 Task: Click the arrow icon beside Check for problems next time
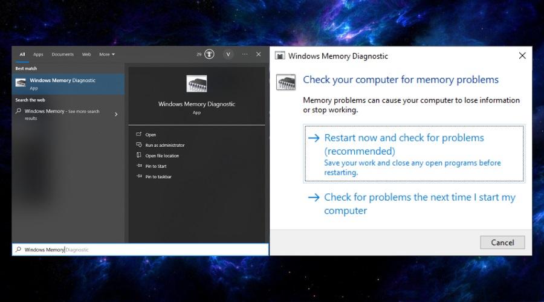point(314,198)
